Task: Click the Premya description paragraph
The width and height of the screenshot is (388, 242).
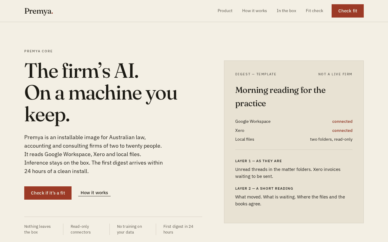Action: 94,154
